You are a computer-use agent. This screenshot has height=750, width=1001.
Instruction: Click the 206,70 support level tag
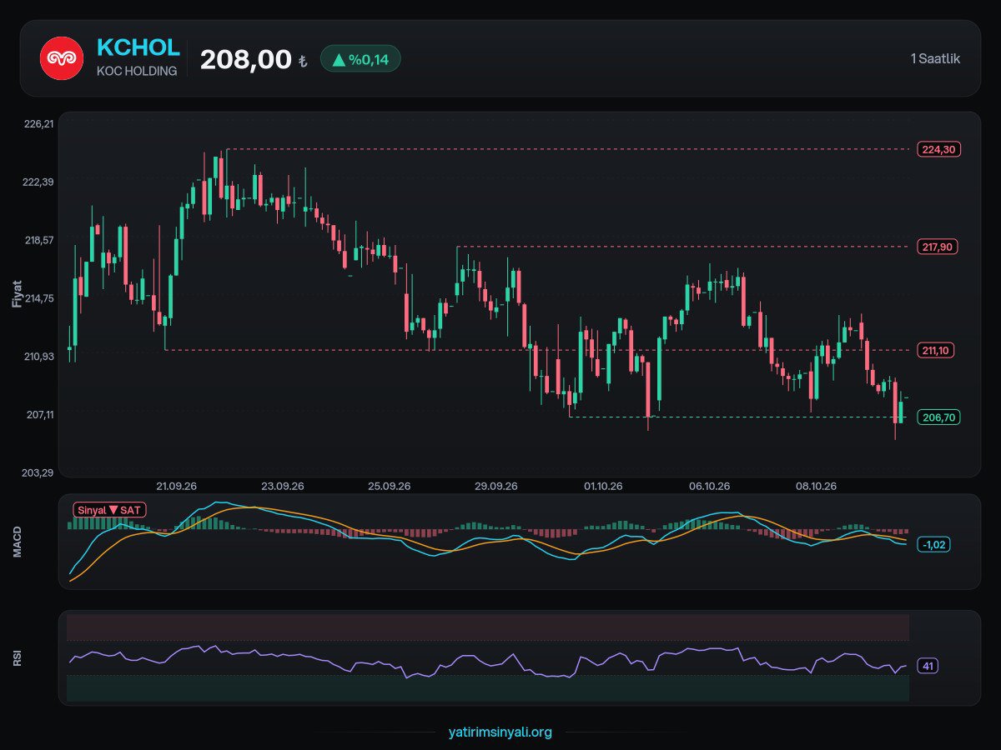(939, 417)
